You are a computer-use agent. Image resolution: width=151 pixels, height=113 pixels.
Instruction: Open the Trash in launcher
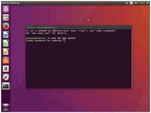click(x=6, y=107)
